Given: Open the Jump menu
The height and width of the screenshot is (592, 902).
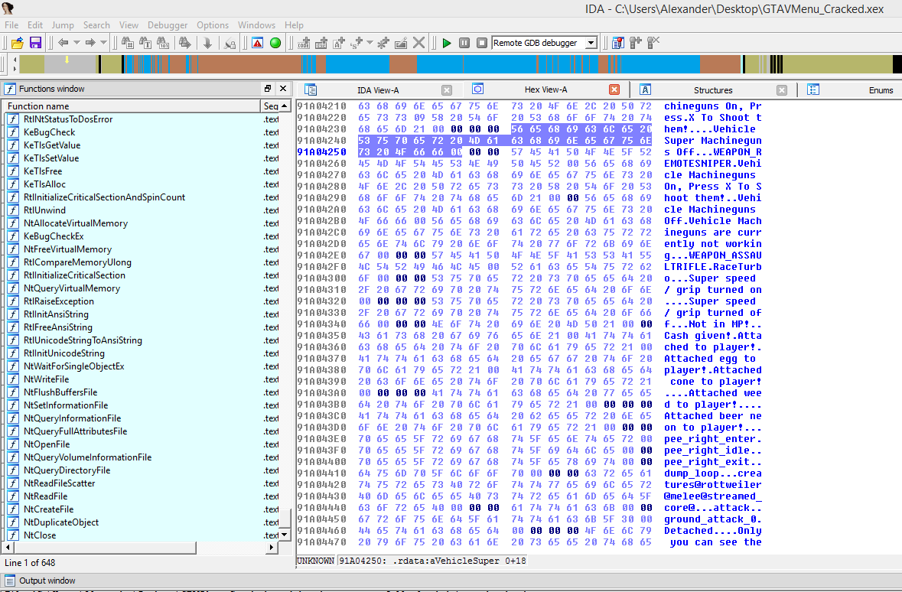Looking at the screenshot, I should [x=63, y=25].
